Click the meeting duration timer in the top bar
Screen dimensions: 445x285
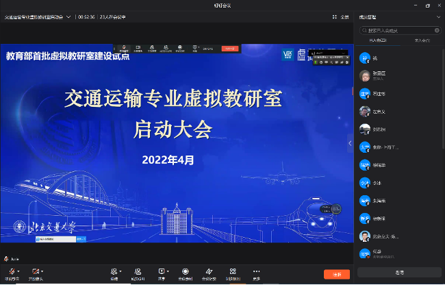86,17
